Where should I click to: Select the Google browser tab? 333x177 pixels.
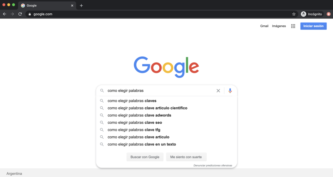click(x=46, y=6)
